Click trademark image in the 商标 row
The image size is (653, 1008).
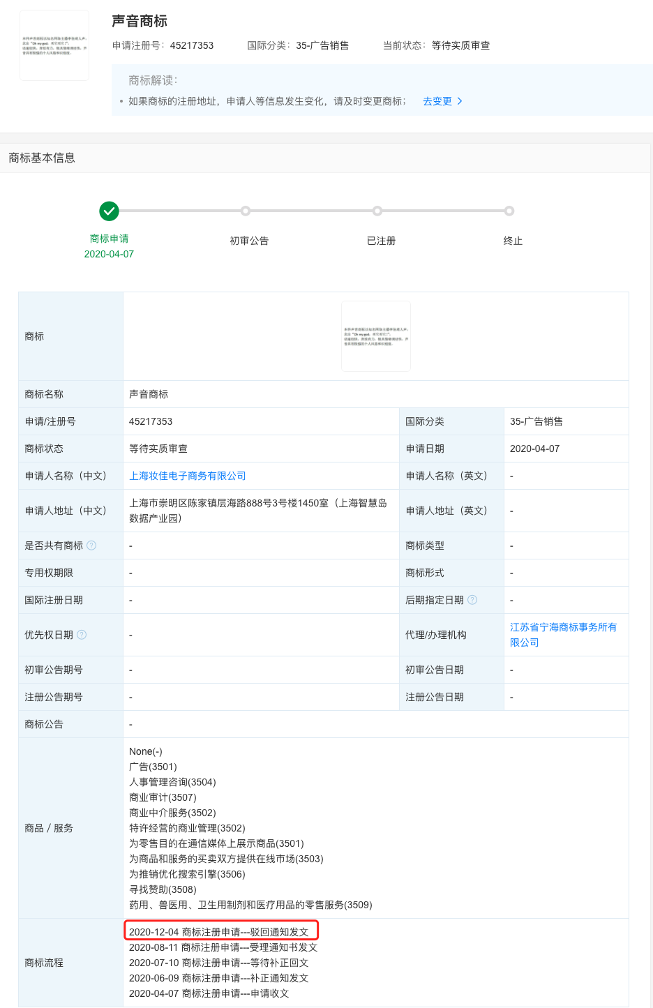point(375,336)
